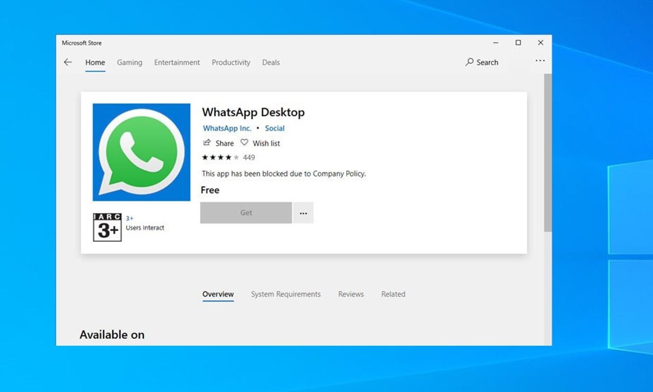Select the Related tab
The height and width of the screenshot is (392, 653).
393,294
